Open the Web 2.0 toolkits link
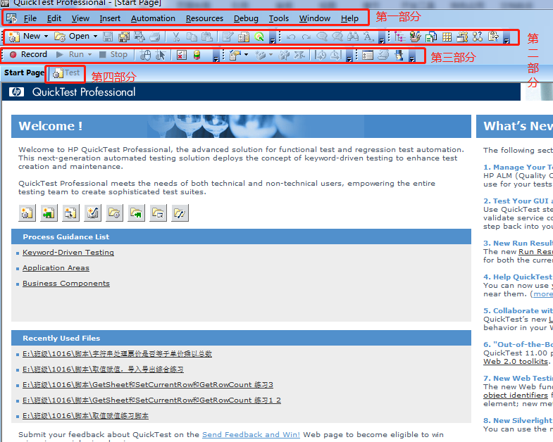 (x=516, y=362)
